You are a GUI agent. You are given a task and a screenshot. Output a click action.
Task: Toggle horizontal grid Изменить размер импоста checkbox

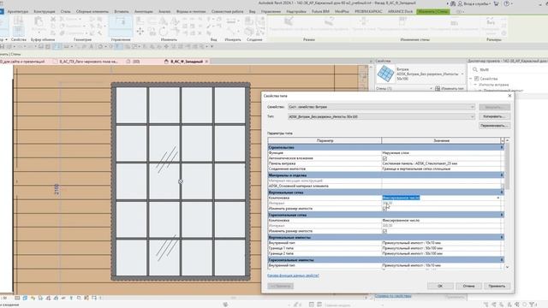(384, 231)
